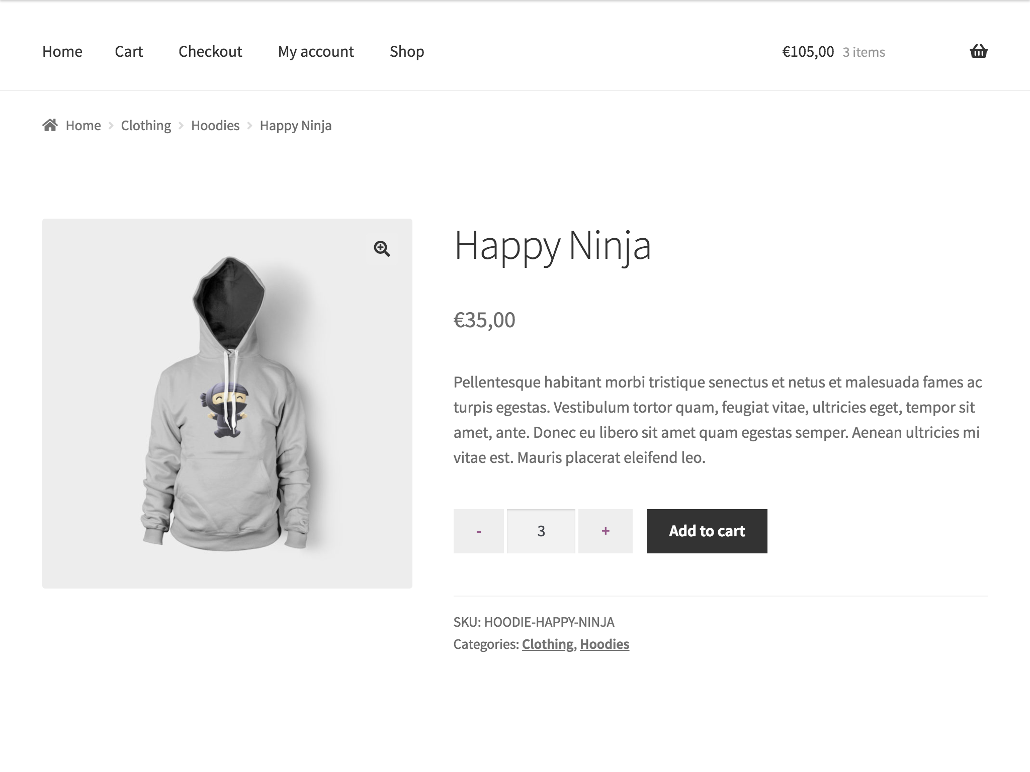Viewport: 1030px width, 772px height.
Task: Click the house icon in breadcrumb
Action: pyautogui.click(x=50, y=125)
